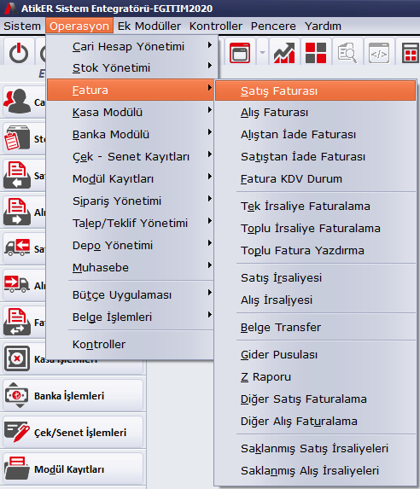Open the rising chart statistics icon
The image size is (420, 489).
coord(284,53)
